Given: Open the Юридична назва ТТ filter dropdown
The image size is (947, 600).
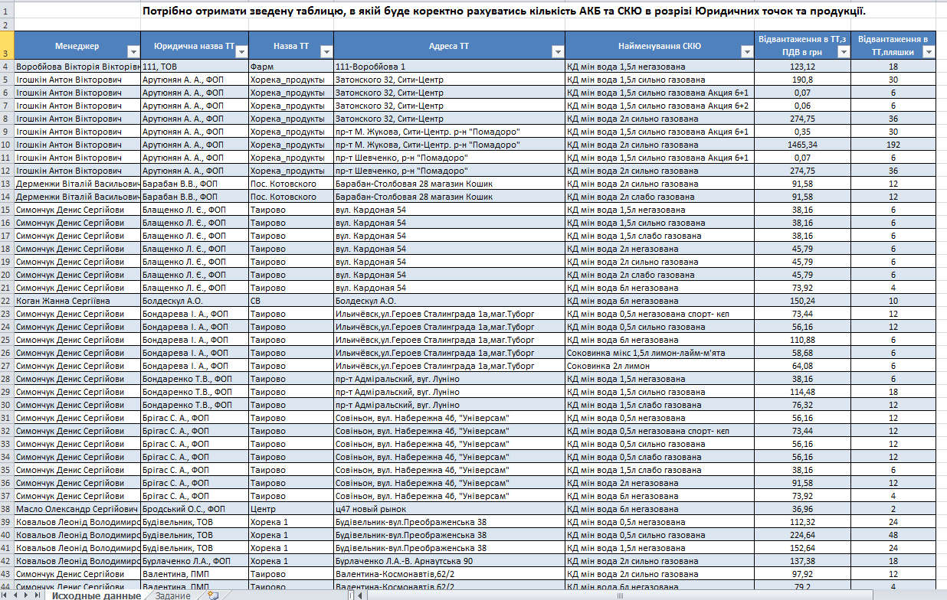Looking at the screenshot, I should coord(242,52).
